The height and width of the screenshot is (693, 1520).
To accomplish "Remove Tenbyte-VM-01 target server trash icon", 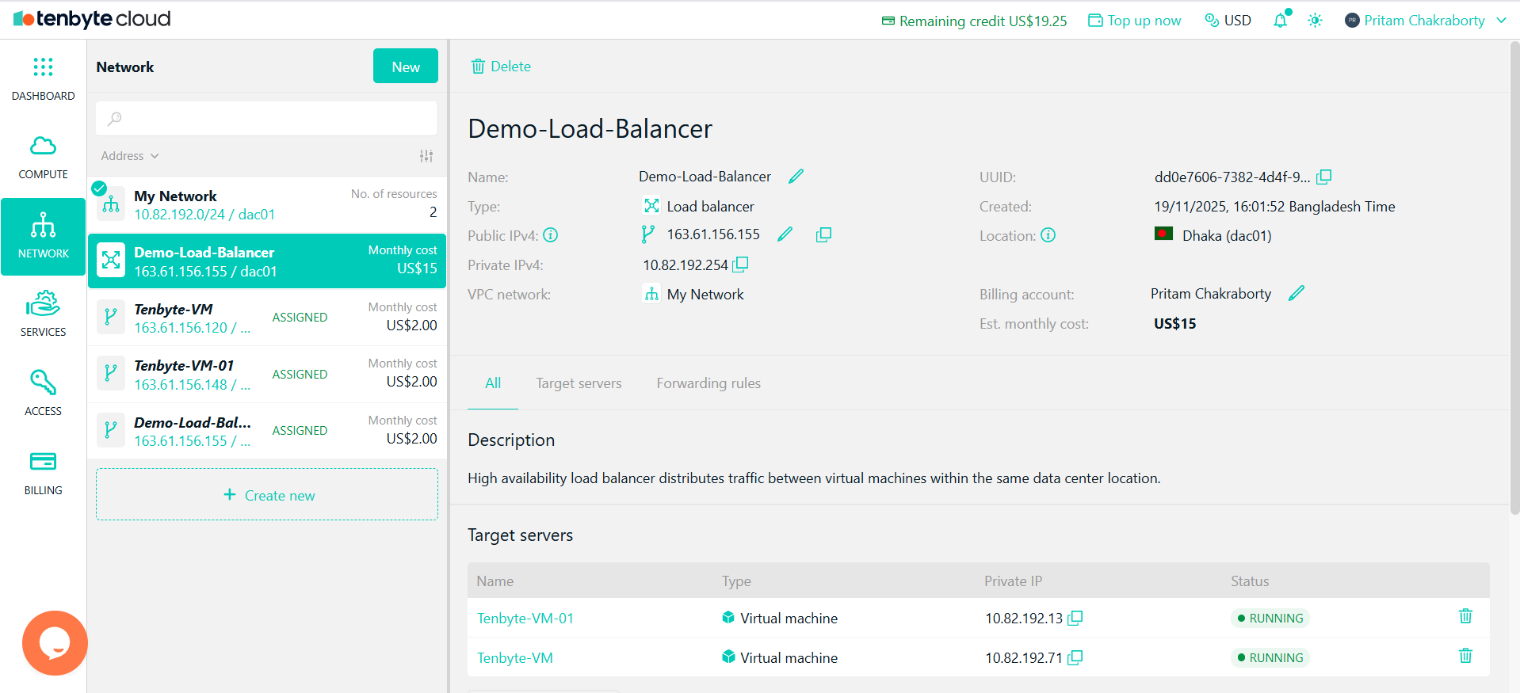I will point(1466,616).
